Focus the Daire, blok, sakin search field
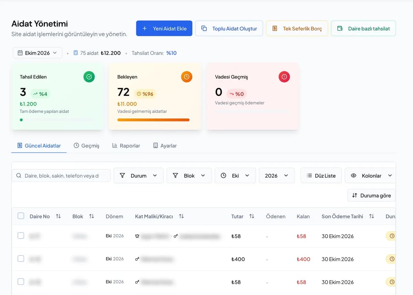 (x=61, y=176)
